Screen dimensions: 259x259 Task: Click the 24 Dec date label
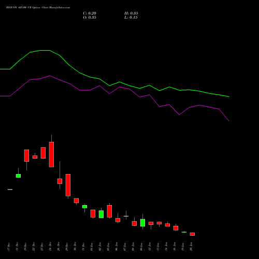[50, 247]
